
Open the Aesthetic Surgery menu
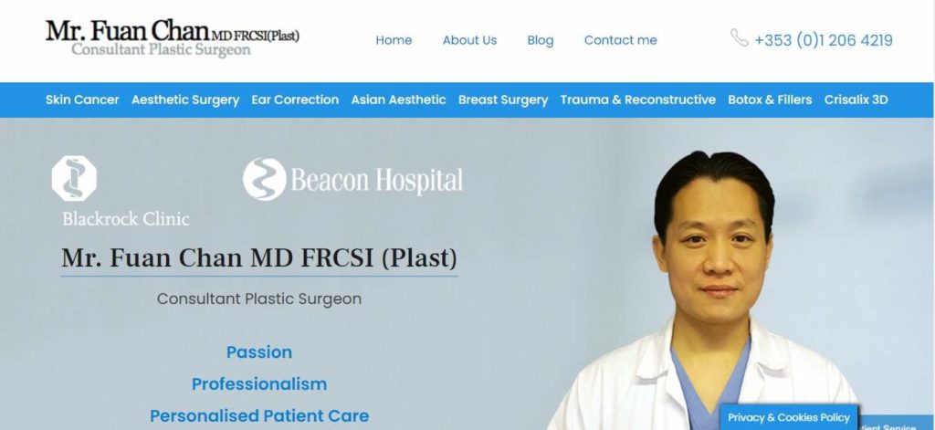click(185, 100)
